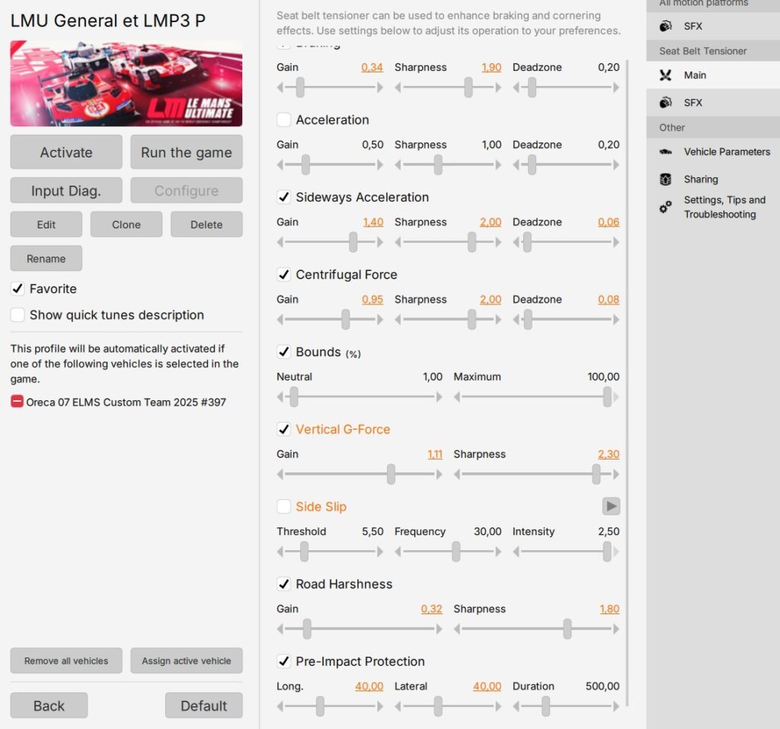Image resolution: width=780 pixels, height=729 pixels.
Task: Uncheck the Favorite checkbox
Action: pos(18,289)
